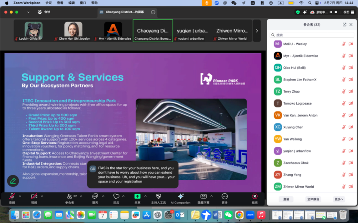Viewport: 358px width, 223px height.
Task: Show next participant thumbnails with the arrow
Action: coord(257,31)
